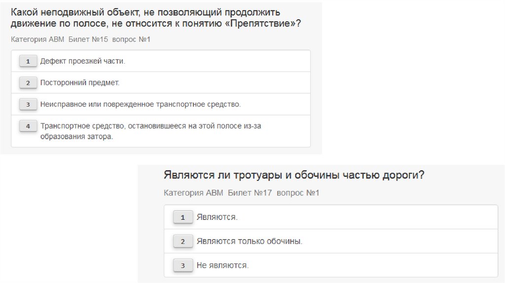
Task: Select 'Неисправное или поврежденное транспортное средство' text
Action: 140,105
